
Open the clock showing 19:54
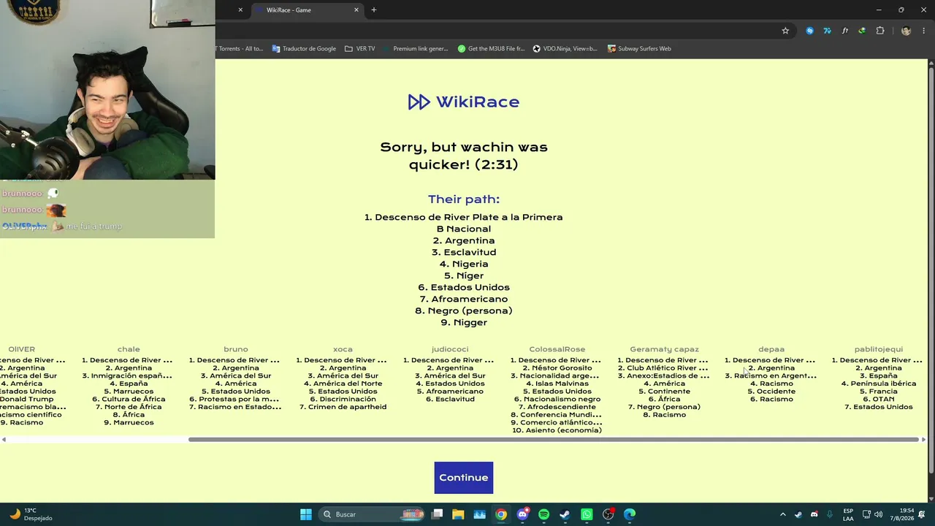(901, 514)
